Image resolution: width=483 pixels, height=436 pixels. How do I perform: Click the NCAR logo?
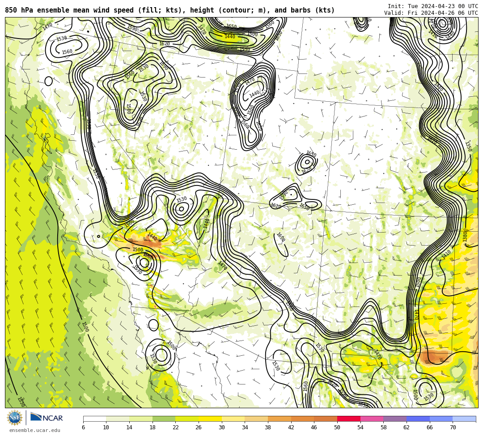pos(47,418)
